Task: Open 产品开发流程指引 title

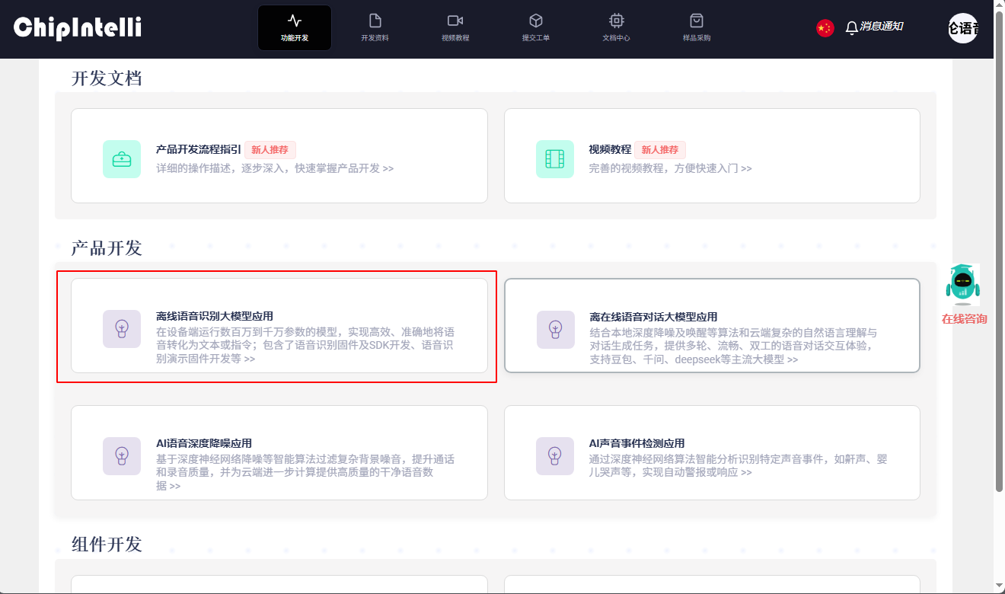Action: point(199,149)
